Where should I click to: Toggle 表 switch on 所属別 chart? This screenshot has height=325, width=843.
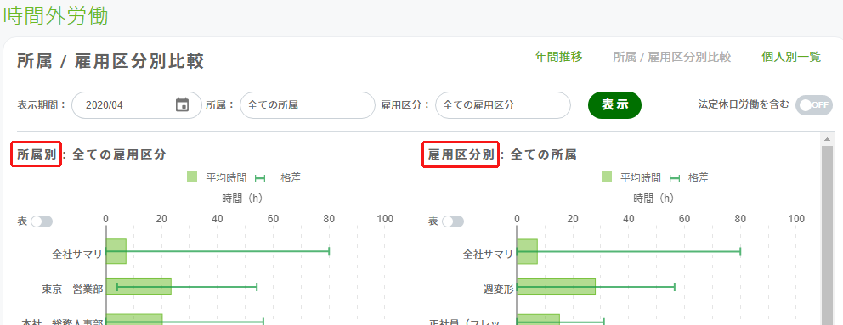(42, 221)
